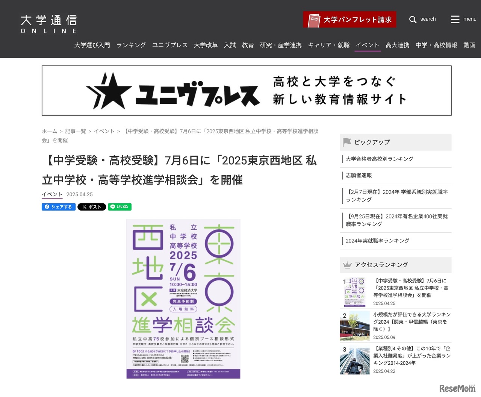The image size is (481, 397).
Task: Go to 研究・産学連携 nav item
Action: (281, 45)
